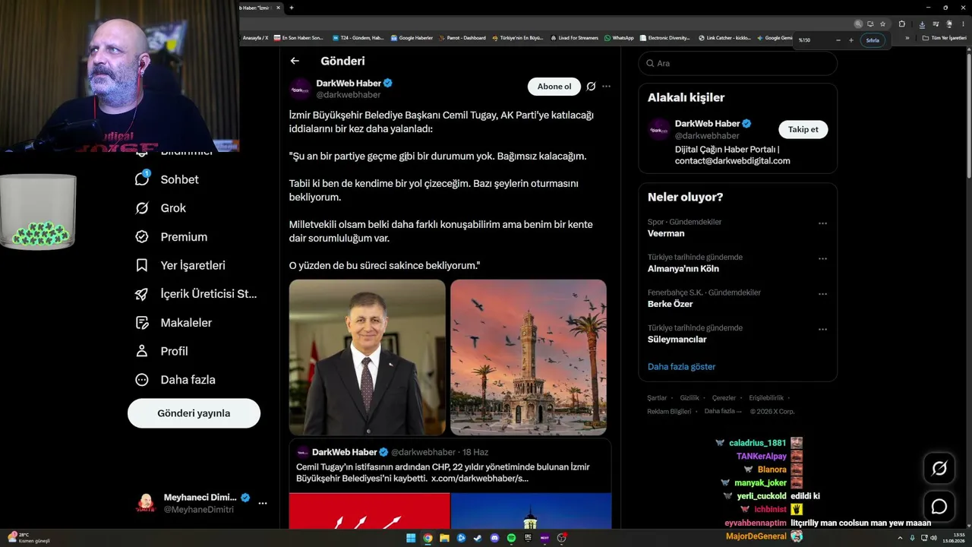The width and height of the screenshot is (972, 547).
Task: Open the Google Haberler bookmark
Action: point(412,38)
